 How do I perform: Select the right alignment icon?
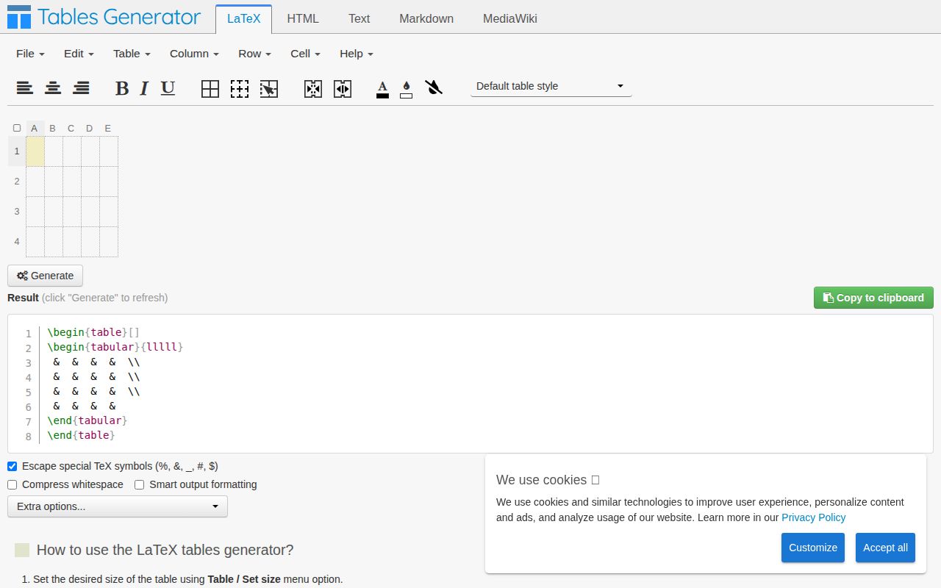coord(82,88)
